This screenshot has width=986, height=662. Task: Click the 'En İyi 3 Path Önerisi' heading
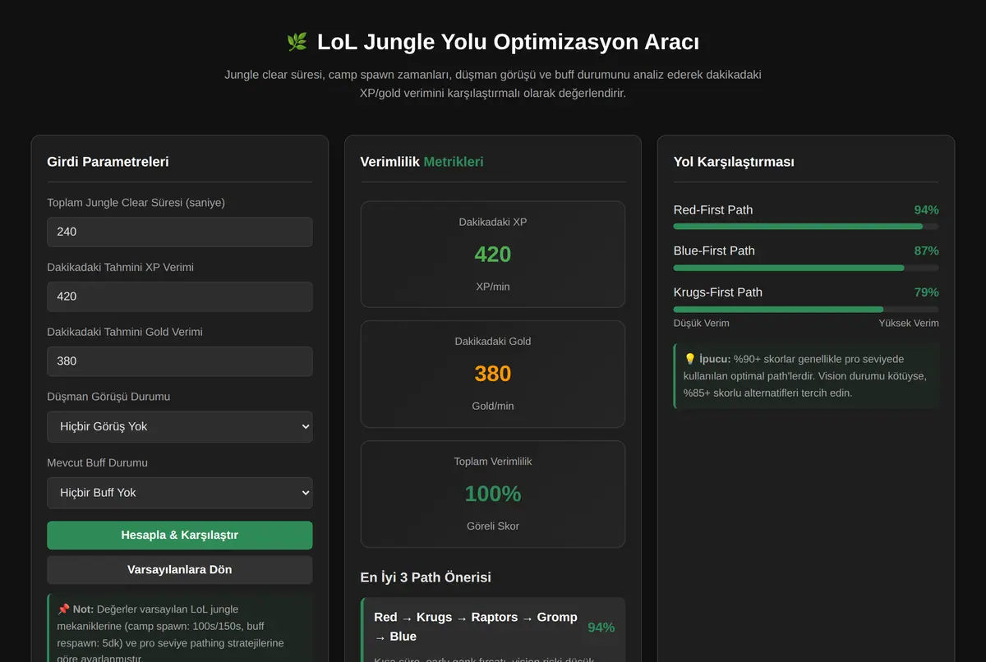[426, 577]
